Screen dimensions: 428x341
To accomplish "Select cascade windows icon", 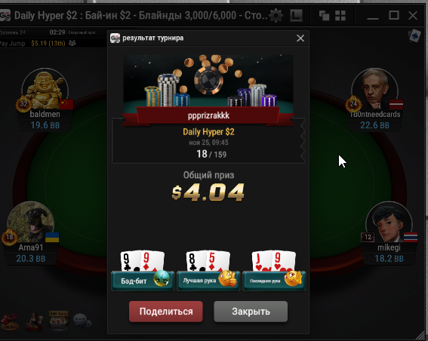I will tap(324, 16).
